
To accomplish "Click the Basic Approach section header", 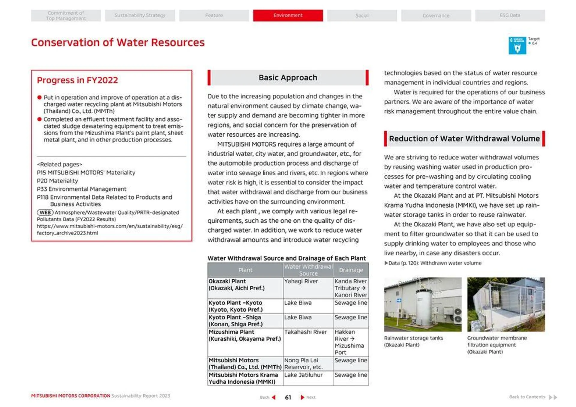I will click(288, 78).
